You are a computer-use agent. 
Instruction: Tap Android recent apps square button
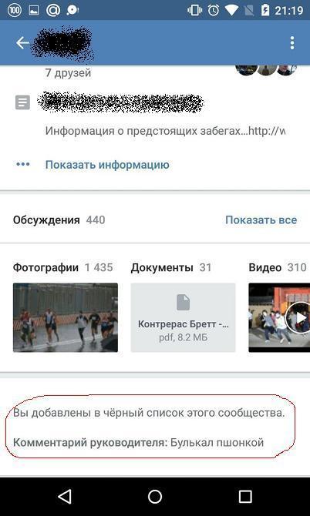pyautogui.click(x=245, y=496)
